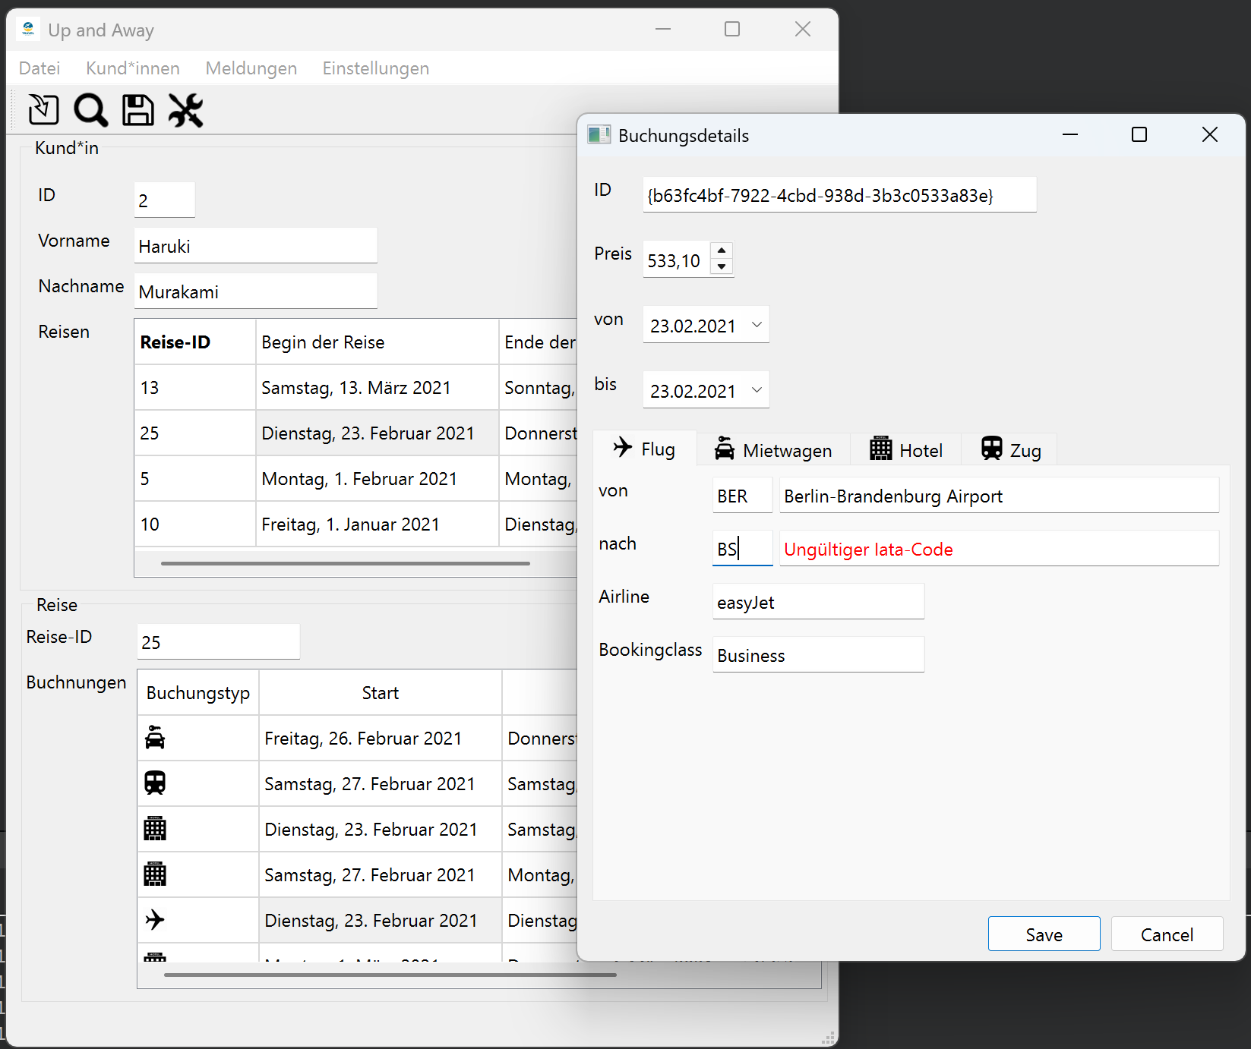Decrease the Preis value with down arrow

tap(722, 267)
